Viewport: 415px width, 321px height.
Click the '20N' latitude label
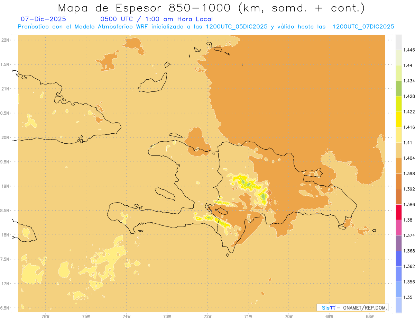click(x=6, y=138)
